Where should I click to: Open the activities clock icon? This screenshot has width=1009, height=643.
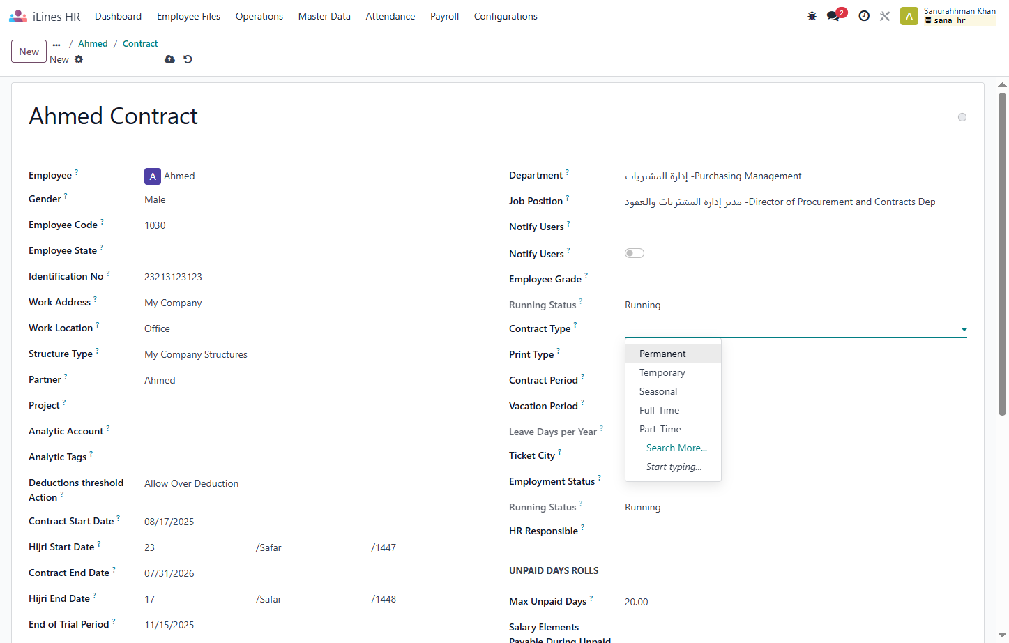(864, 16)
